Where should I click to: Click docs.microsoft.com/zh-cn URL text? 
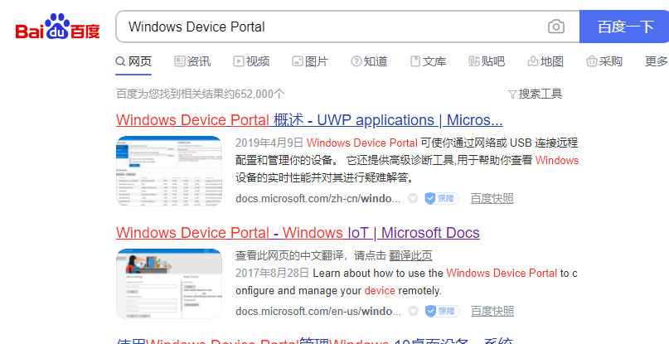(318, 198)
